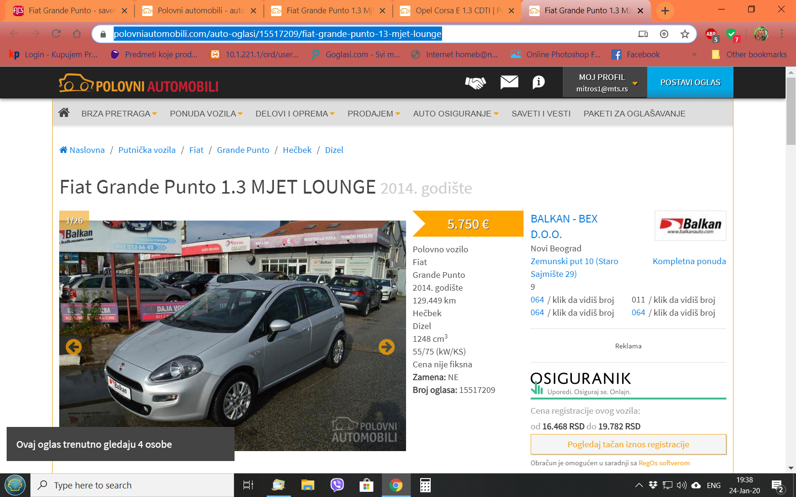Switch to the first Fiat Grande Punto saved tab
796x497 pixels.
point(65,10)
